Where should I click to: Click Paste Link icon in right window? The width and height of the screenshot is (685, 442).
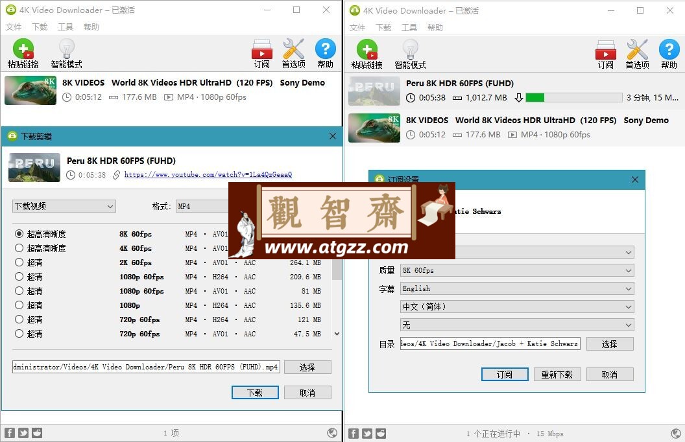[367, 49]
